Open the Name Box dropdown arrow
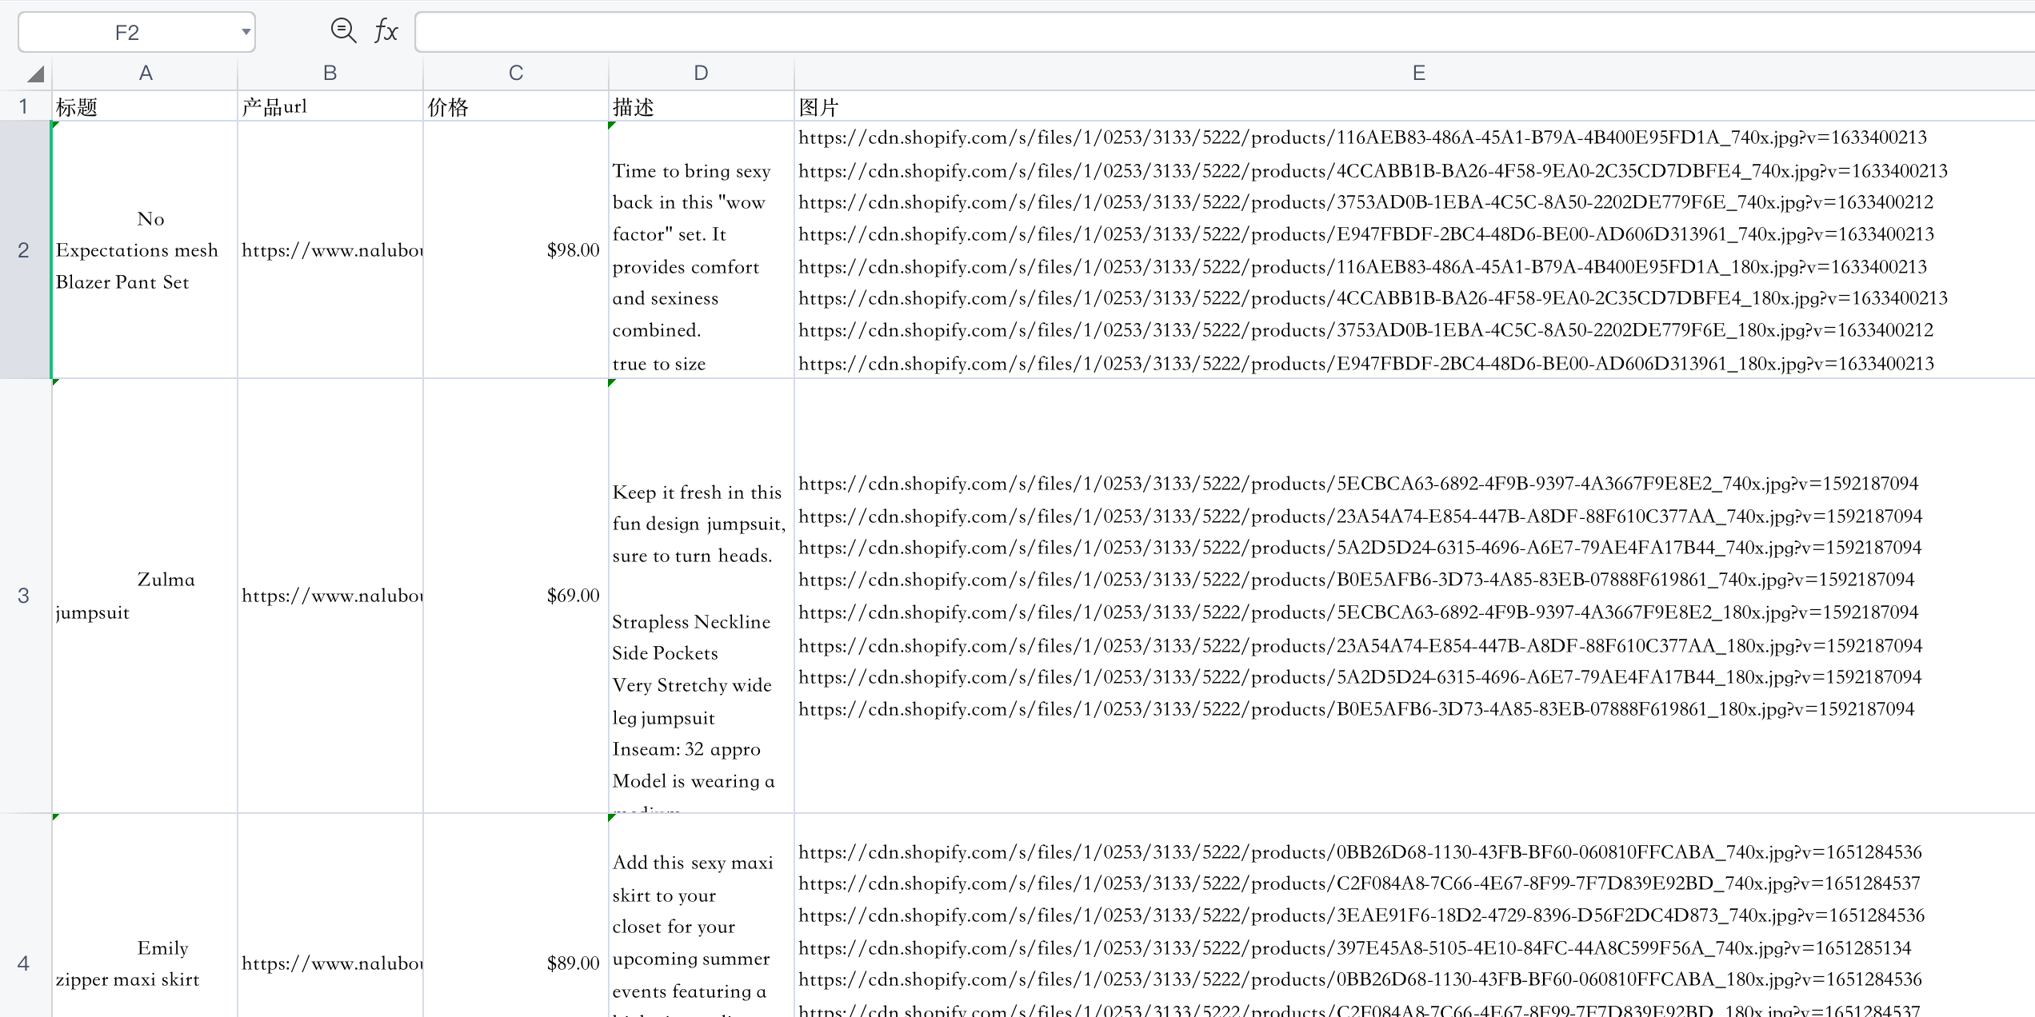Screen dimensions: 2035x1017 coord(246,32)
